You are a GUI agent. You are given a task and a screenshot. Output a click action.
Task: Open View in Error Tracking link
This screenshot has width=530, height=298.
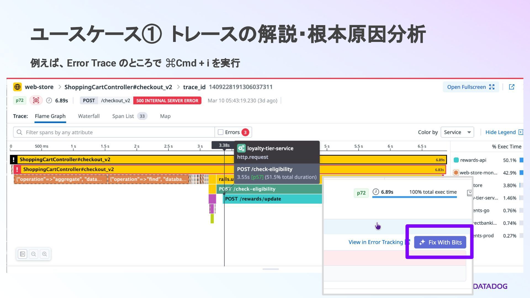point(376,242)
